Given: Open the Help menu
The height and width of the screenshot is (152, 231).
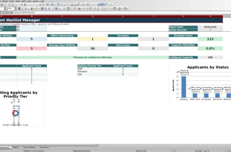Looking at the screenshot, I should tap(43, 1).
